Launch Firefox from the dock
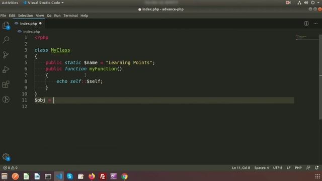322x181 pixels. coord(92,176)
